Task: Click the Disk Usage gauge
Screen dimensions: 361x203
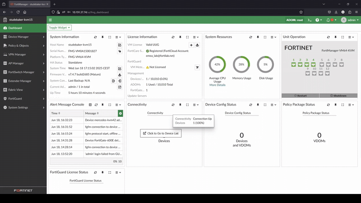Action: pyautogui.click(x=265, y=65)
